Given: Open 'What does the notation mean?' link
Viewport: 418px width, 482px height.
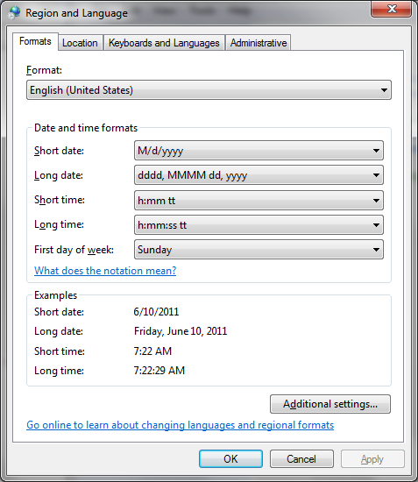Looking at the screenshot, I should [x=105, y=271].
